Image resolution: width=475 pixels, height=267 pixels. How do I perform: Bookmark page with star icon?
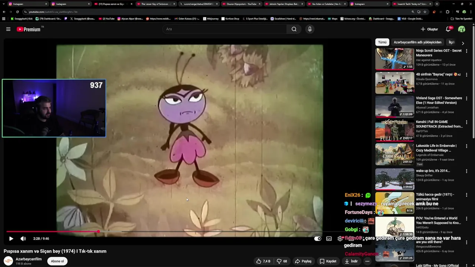tap(425, 12)
